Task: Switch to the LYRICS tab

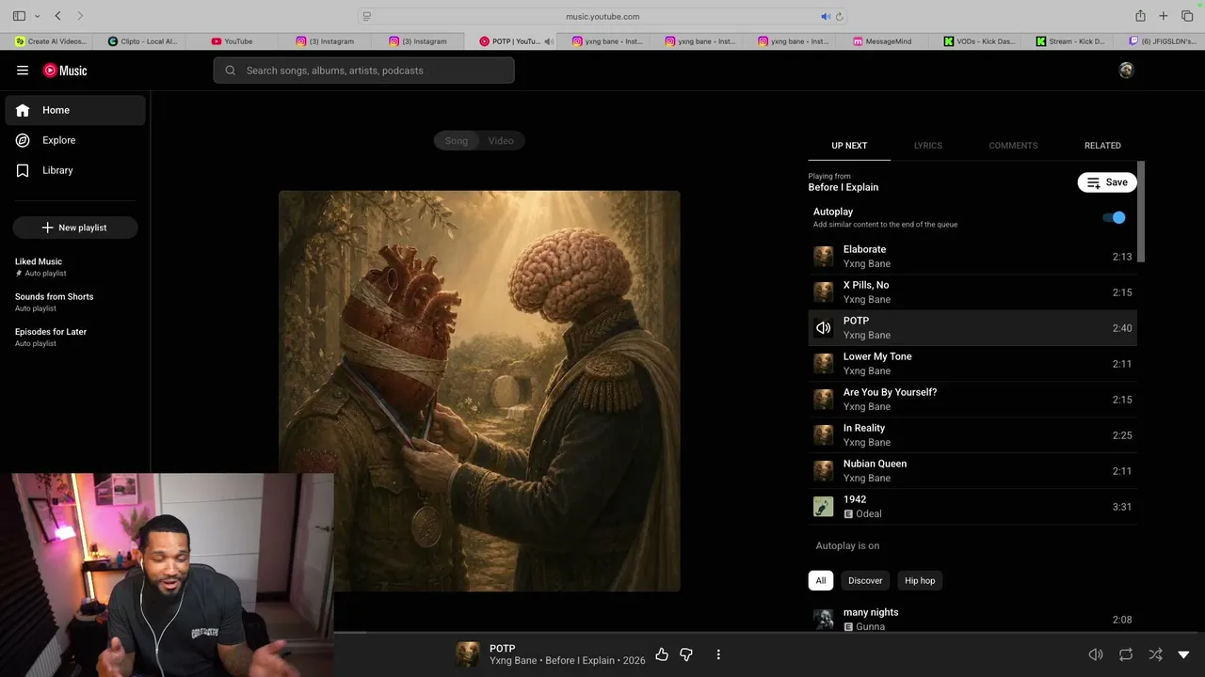Action: 928,146
